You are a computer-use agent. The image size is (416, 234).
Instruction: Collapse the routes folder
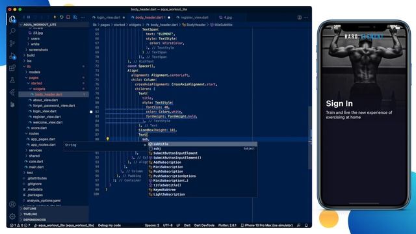point(34,133)
